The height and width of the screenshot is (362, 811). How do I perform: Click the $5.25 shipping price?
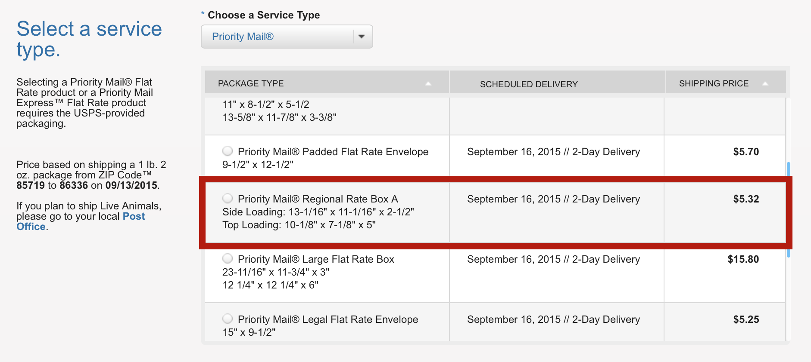(746, 319)
